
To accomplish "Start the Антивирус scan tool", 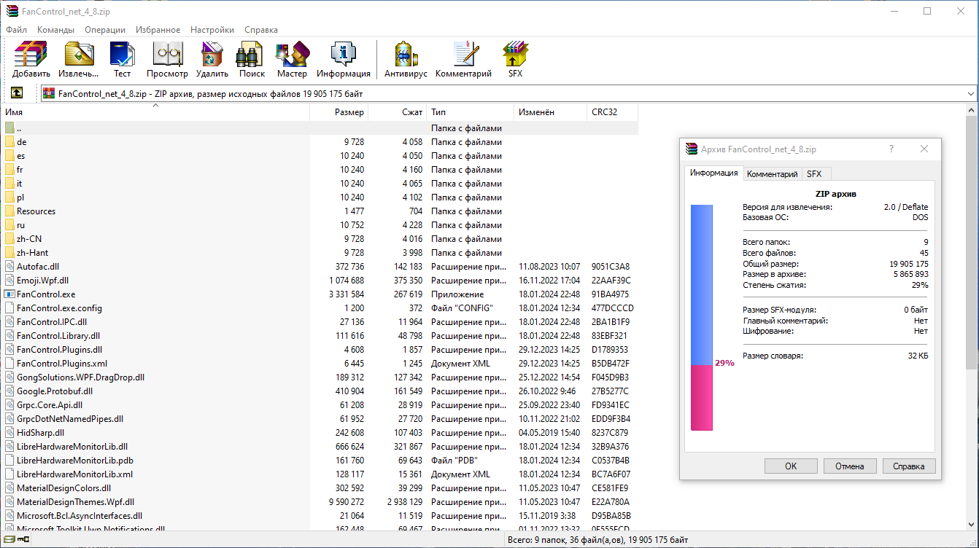I will (405, 59).
